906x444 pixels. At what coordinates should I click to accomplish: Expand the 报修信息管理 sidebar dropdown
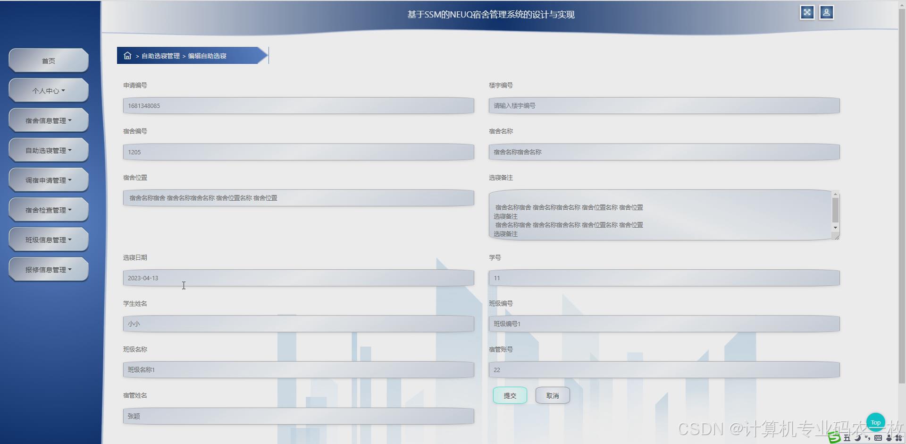click(48, 269)
